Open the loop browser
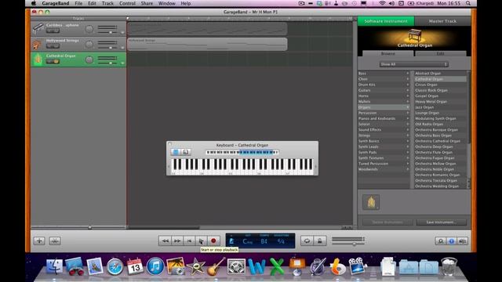502x282 pixels. point(441,241)
